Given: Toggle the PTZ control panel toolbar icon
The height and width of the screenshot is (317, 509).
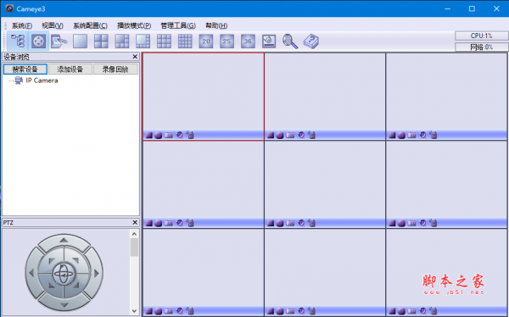Looking at the screenshot, I should tap(39, 41).
